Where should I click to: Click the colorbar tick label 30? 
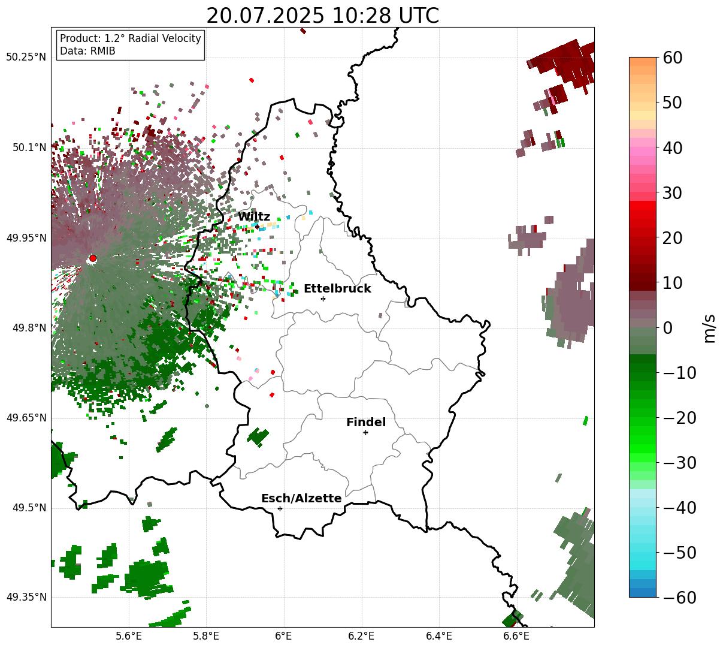click(x=673, y=192)
